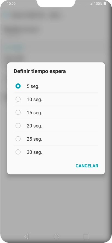Tap the '5 seg.' text label
The width and height of the screenshot is (112, 243).
(33, 86)
